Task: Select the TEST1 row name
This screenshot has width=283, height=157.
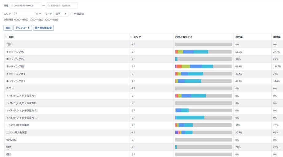Action: [x=10, y=44]
